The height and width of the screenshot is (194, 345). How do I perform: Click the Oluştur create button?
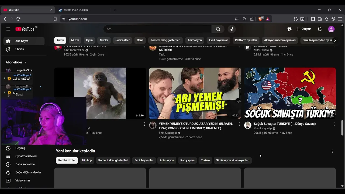(303, 29)
